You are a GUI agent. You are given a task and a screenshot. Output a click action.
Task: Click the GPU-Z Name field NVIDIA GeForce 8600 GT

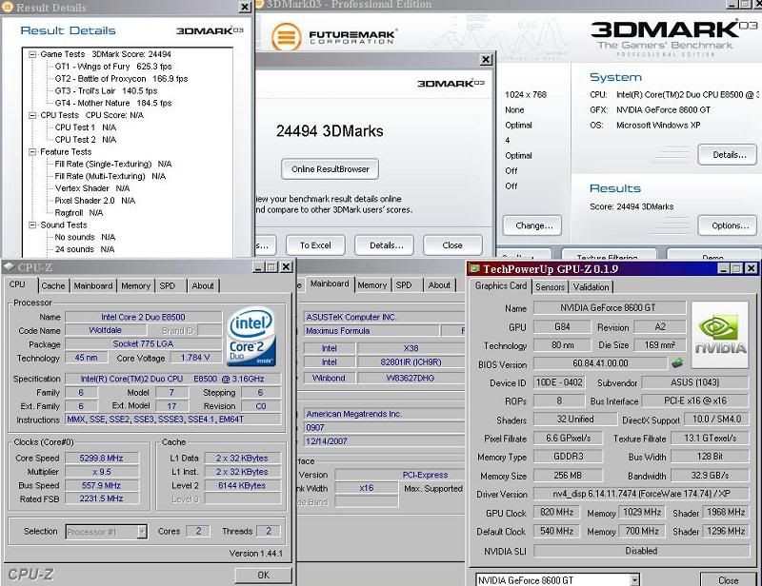coord(609,308)
